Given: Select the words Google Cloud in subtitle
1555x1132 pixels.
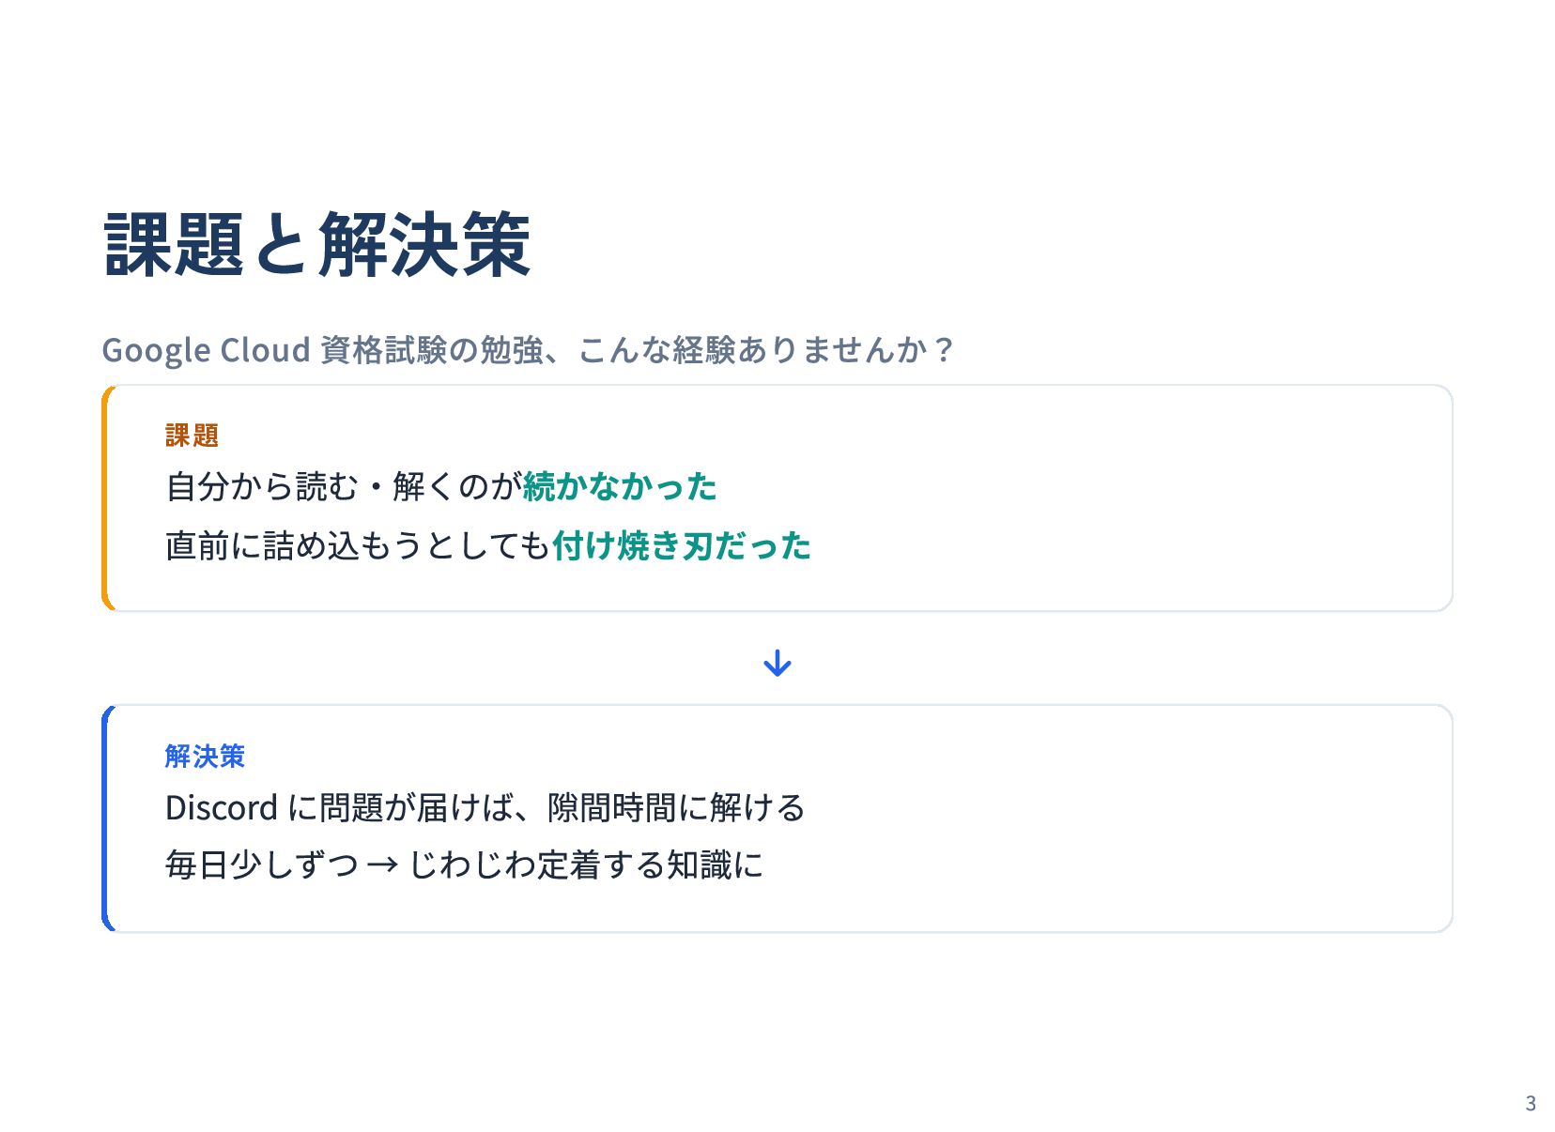Looking at the screenshot, I should [206, 350].
